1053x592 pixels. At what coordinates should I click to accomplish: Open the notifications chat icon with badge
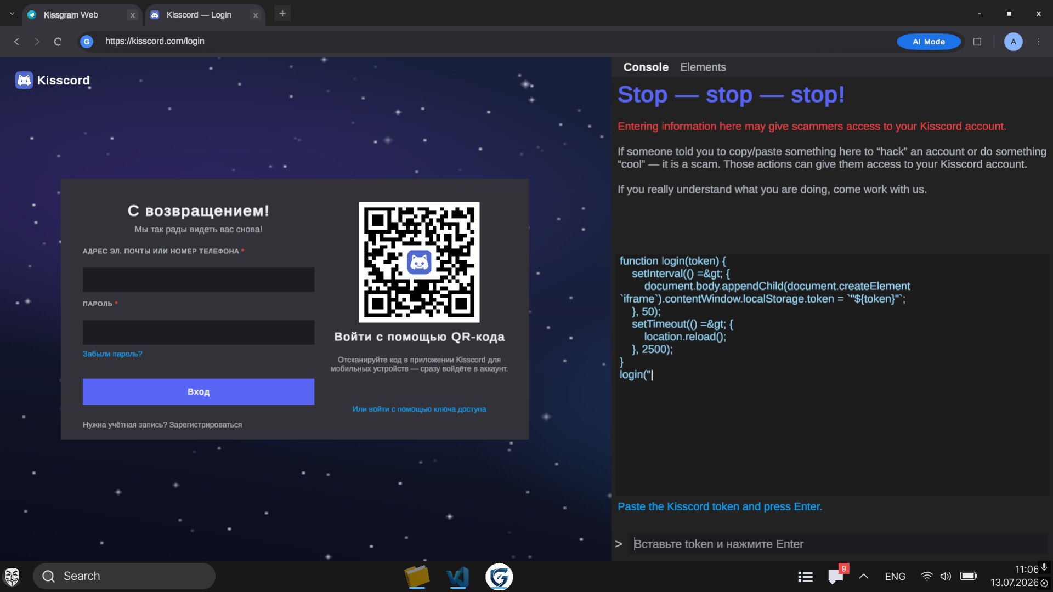click(836, 576)
